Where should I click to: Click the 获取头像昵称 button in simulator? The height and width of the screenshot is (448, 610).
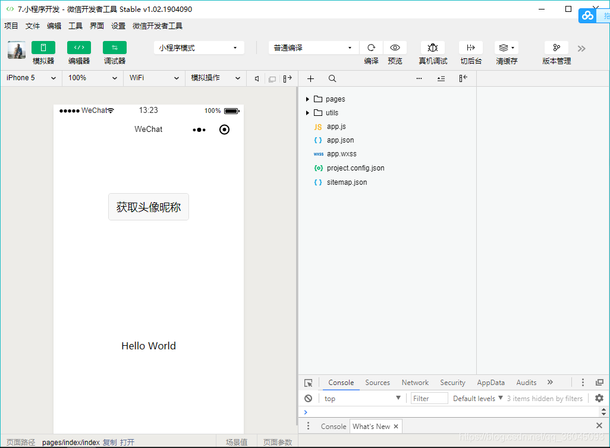149,207
